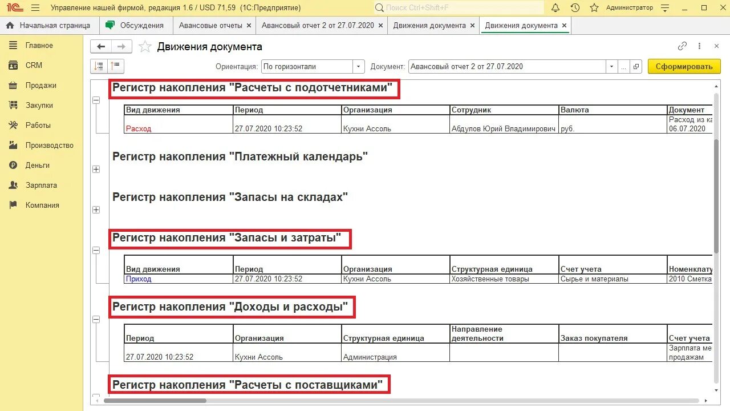Add this page to favorites star

(145, 47)
